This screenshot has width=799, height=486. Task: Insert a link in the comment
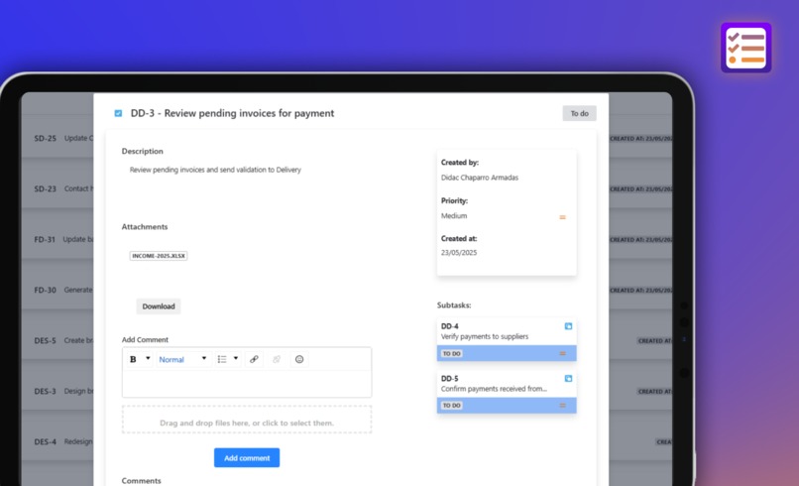coord(254,359)
